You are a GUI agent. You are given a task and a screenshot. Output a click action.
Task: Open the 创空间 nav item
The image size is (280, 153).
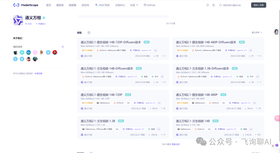tap(85, 5)
